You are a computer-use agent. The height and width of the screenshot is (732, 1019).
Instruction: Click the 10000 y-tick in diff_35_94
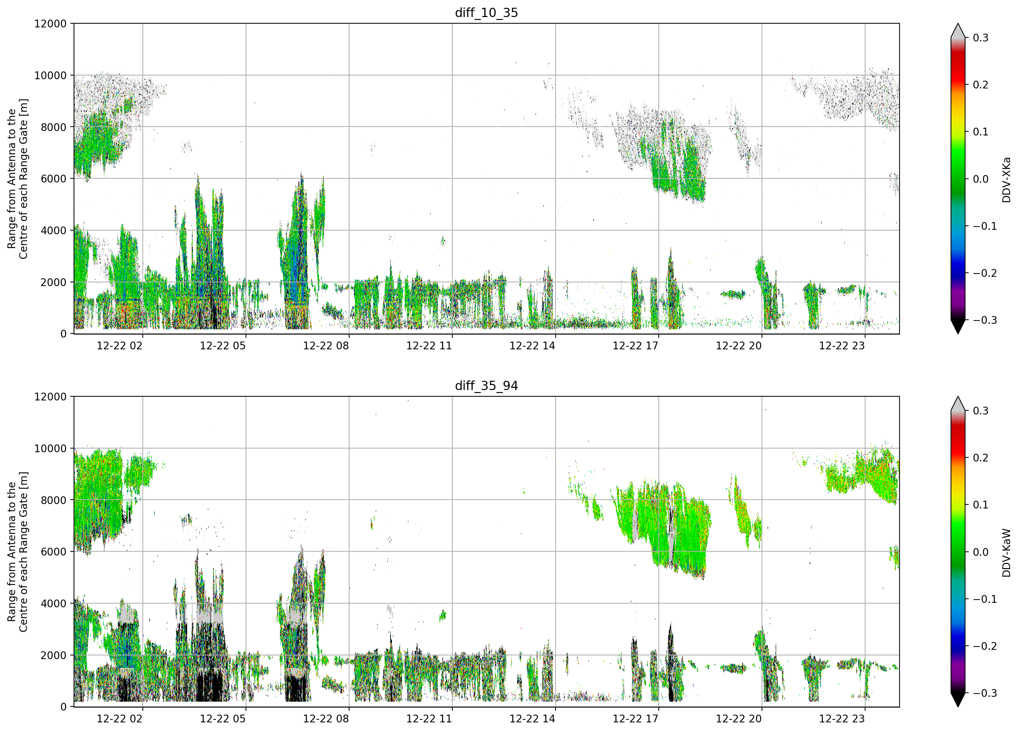(x=50, y=448)
